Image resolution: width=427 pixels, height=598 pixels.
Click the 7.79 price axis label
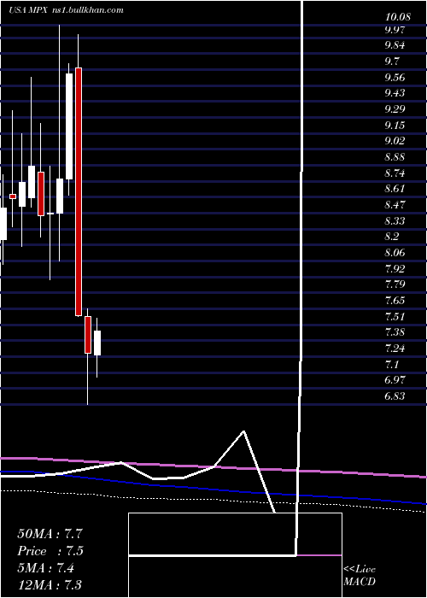[x=395, y=284]
